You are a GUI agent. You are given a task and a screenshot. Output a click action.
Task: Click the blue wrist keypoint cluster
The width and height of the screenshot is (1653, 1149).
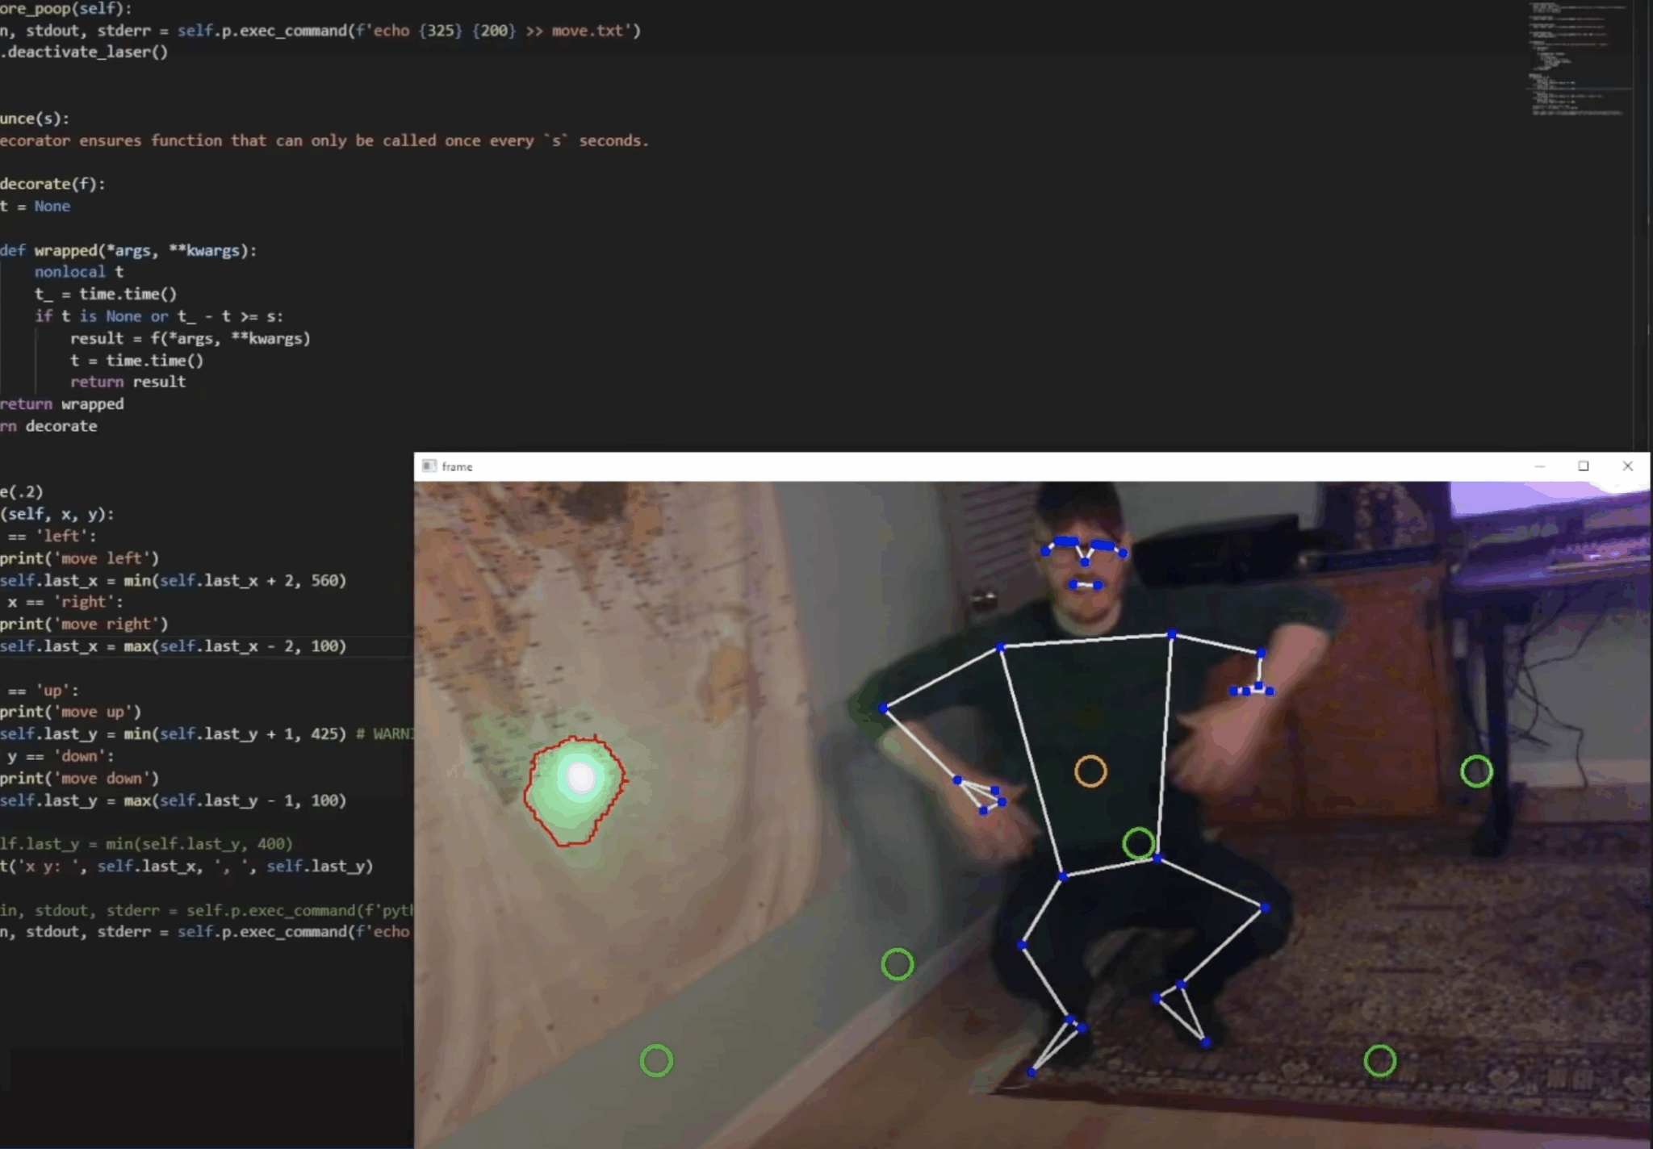tap(1252, 690)
